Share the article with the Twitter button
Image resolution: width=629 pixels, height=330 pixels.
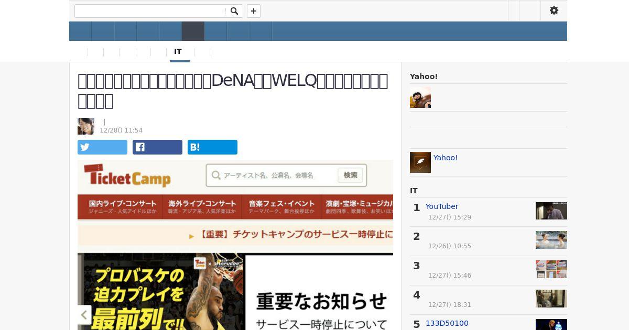[x=102, y=147]
